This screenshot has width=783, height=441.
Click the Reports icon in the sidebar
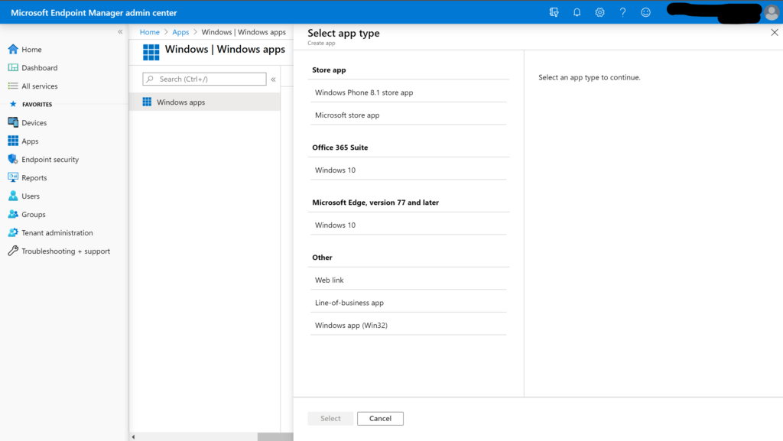click(13, 177)
